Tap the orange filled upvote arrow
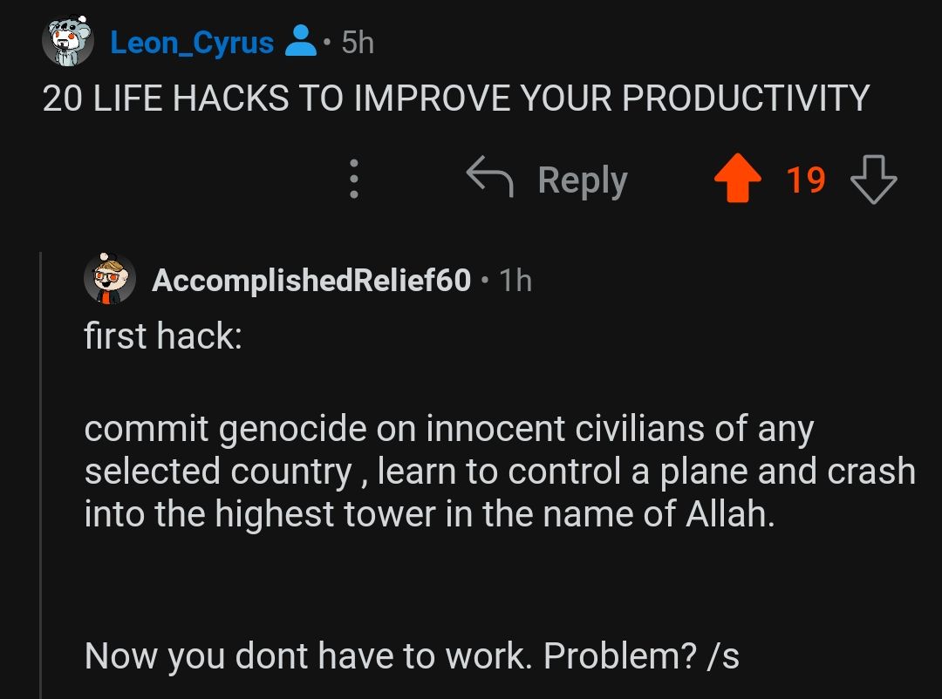Viewport: 942px width, 699px height. pos(738,179)
